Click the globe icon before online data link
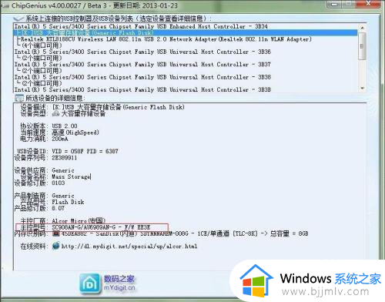 (55, 246)
